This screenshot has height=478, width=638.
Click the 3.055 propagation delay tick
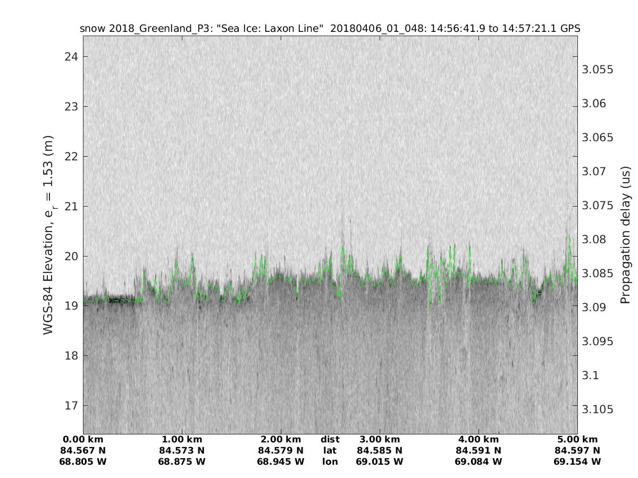point(598,70)
